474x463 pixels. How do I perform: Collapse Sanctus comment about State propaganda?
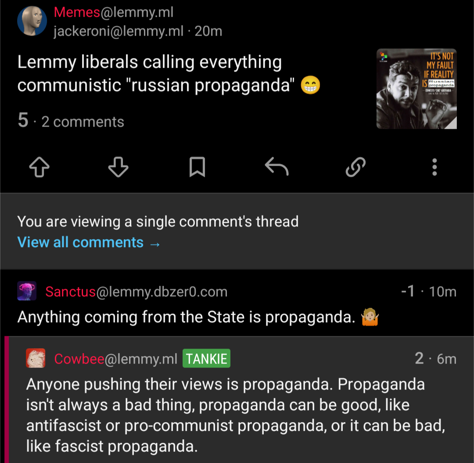(x=237, y=303)
